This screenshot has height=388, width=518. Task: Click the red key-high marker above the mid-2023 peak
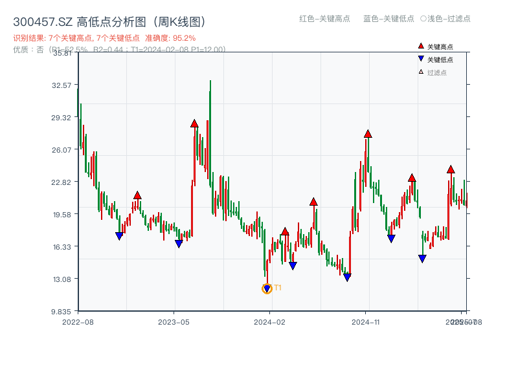coord(194,124)
